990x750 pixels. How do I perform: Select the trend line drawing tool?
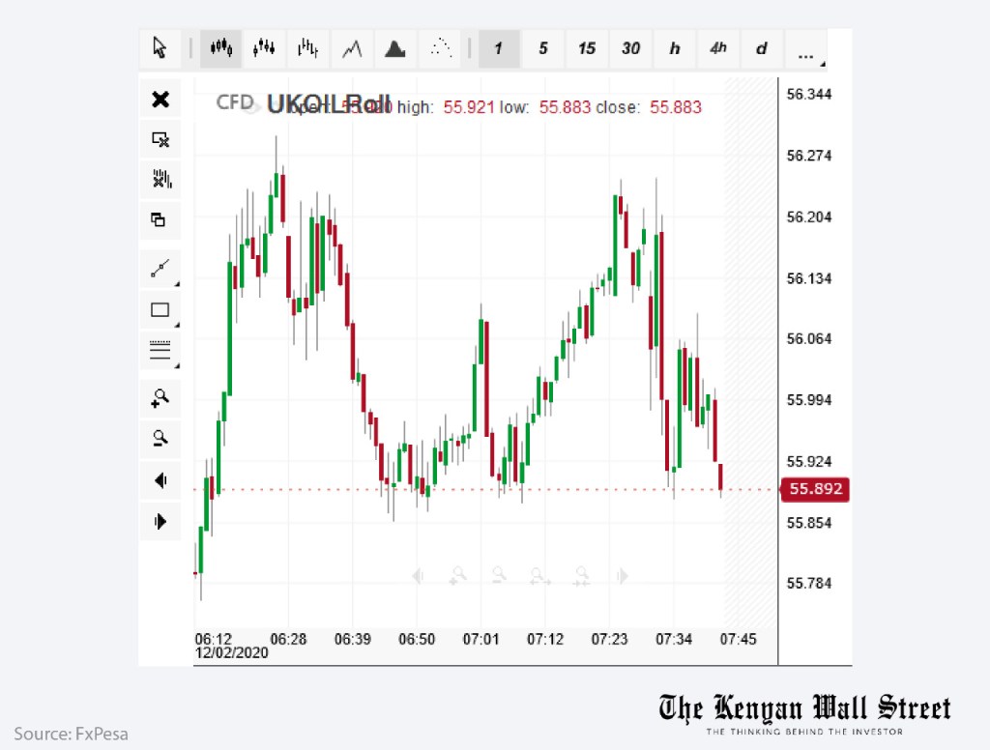tap(160, 269)
